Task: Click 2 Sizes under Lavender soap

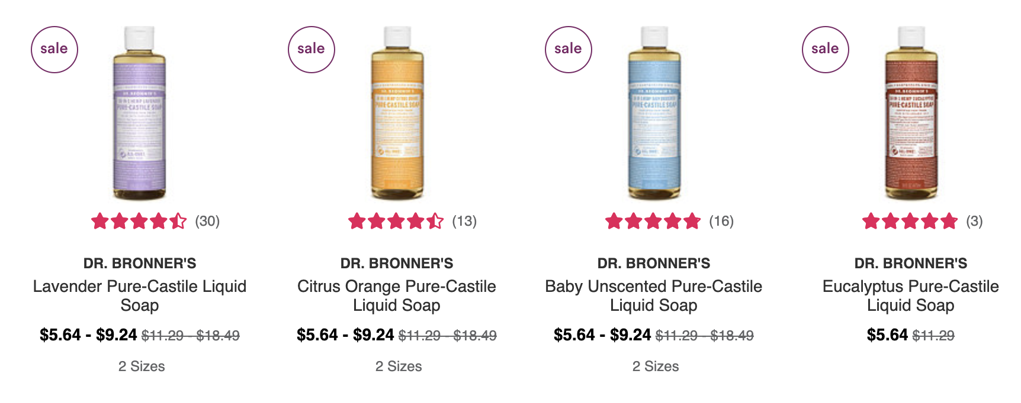Action: [142, 366]
